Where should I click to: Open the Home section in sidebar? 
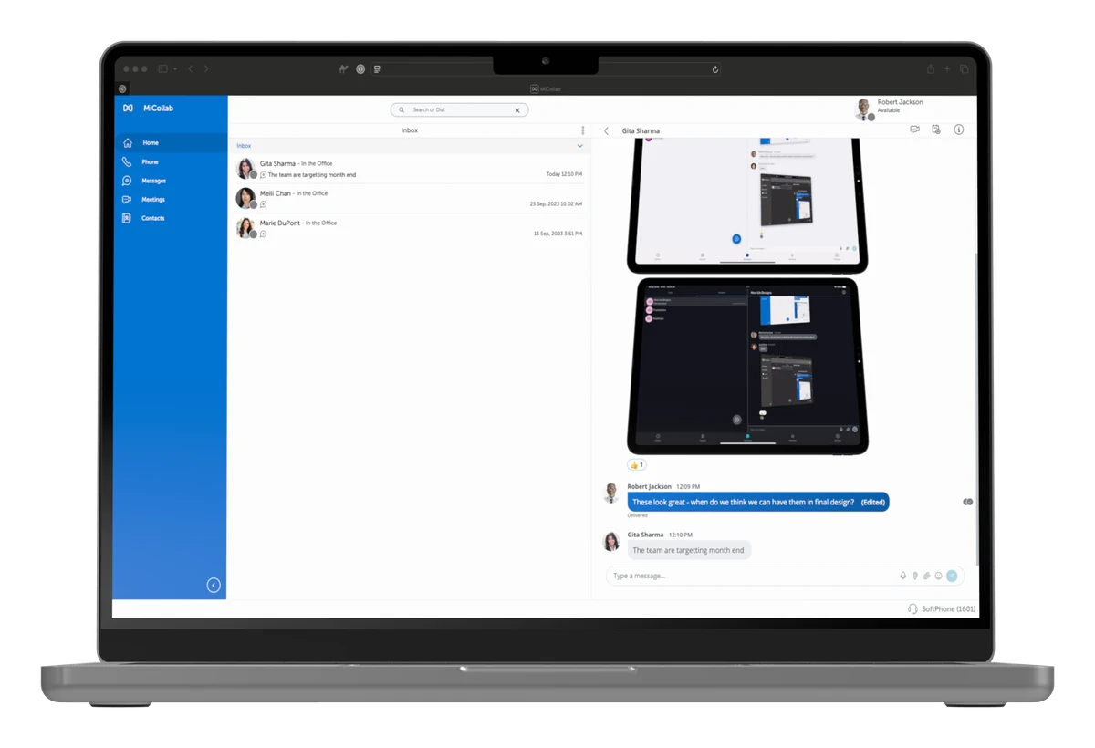tap(171, 143)
